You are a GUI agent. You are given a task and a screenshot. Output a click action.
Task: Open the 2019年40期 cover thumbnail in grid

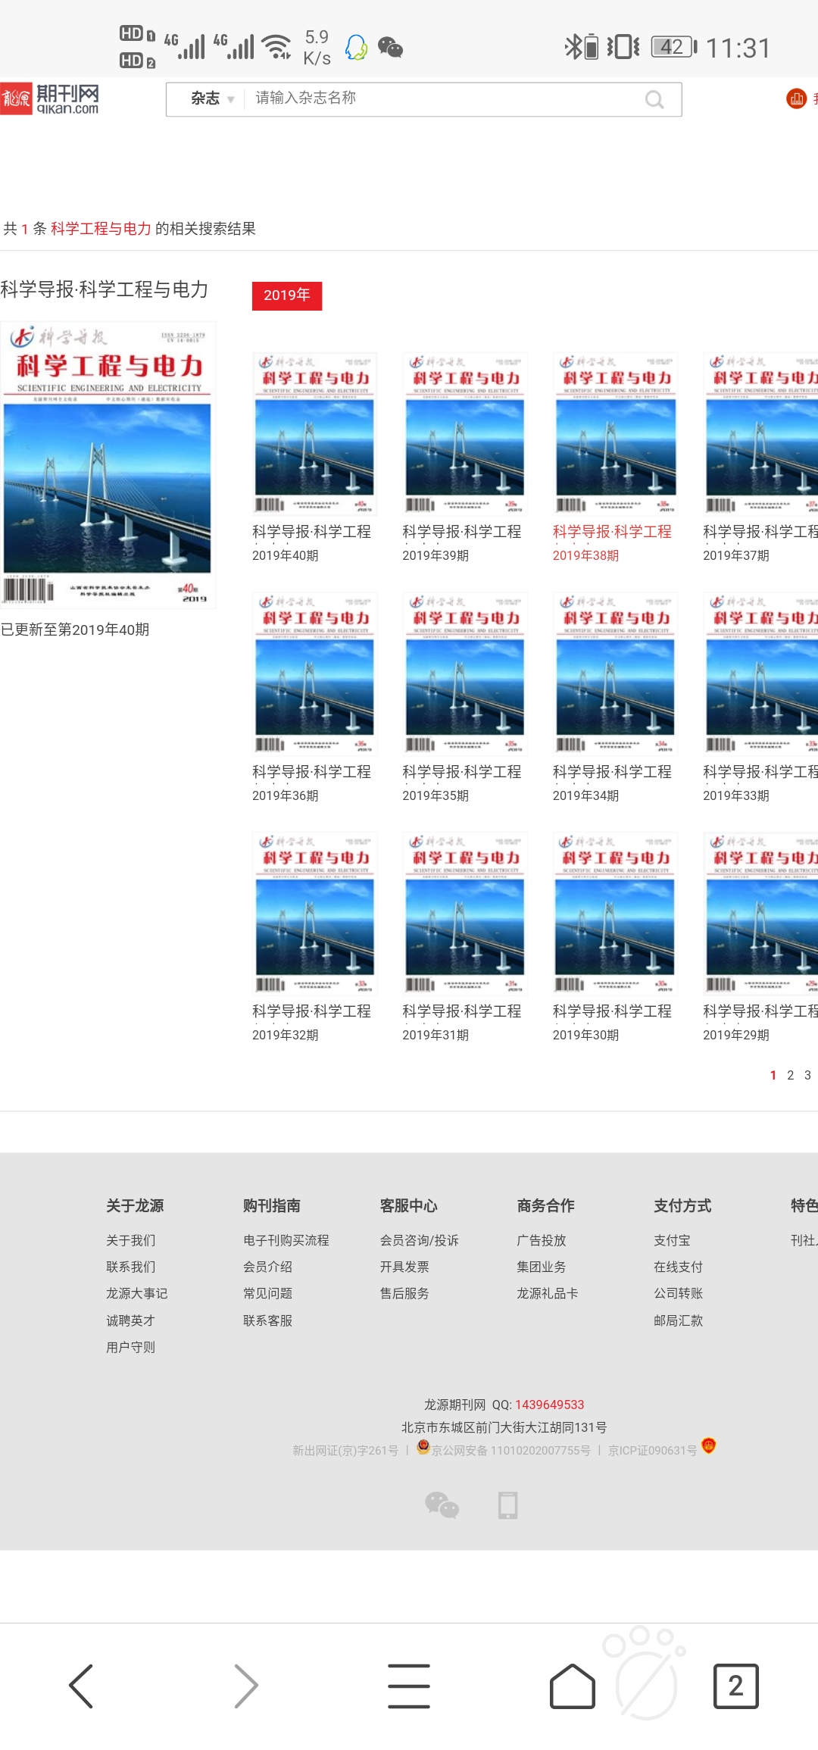[314, 433]
